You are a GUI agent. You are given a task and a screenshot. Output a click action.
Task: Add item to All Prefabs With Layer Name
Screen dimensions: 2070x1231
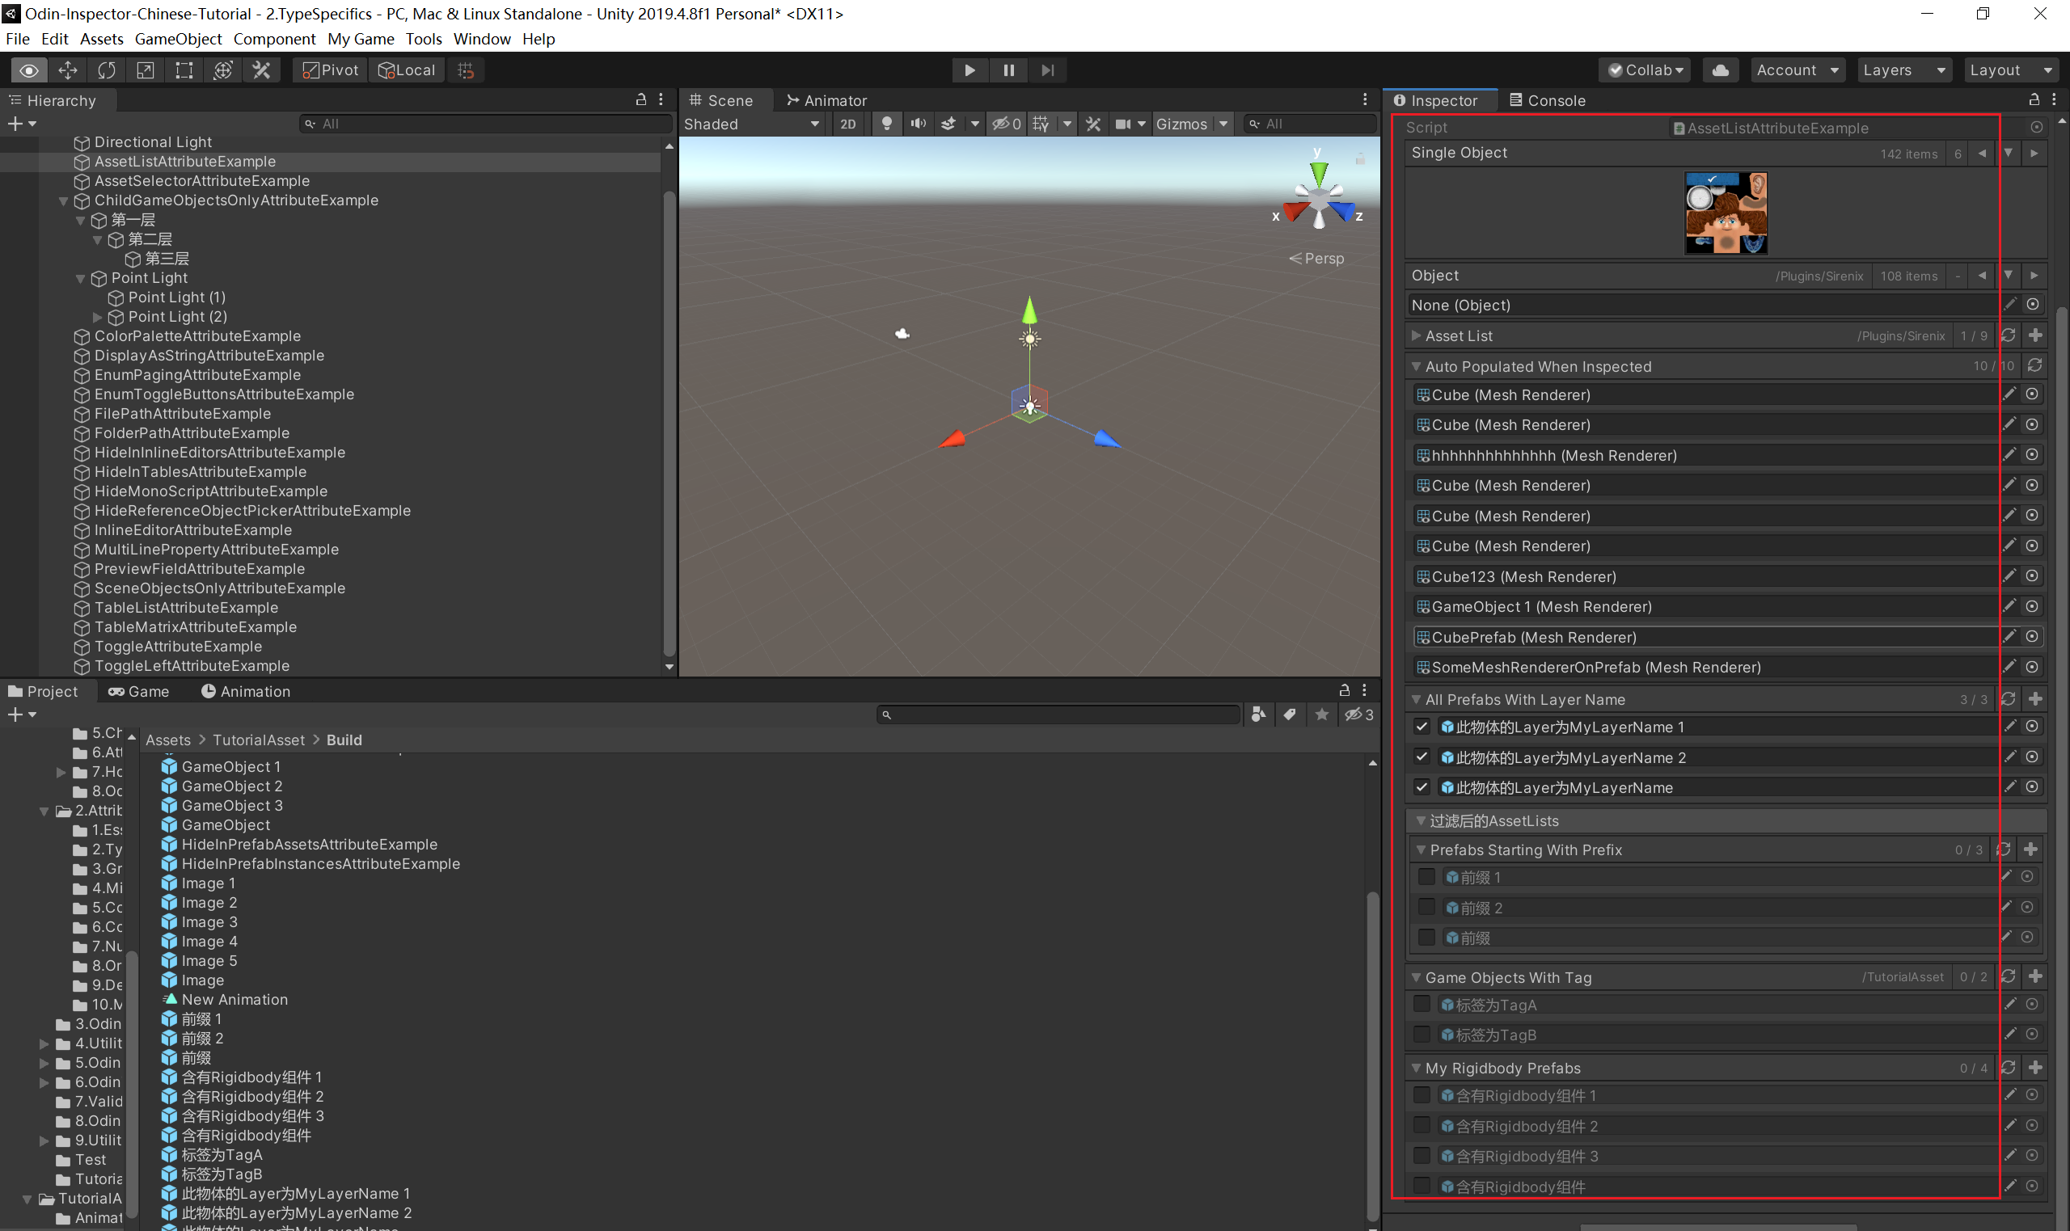(2035, 699)
